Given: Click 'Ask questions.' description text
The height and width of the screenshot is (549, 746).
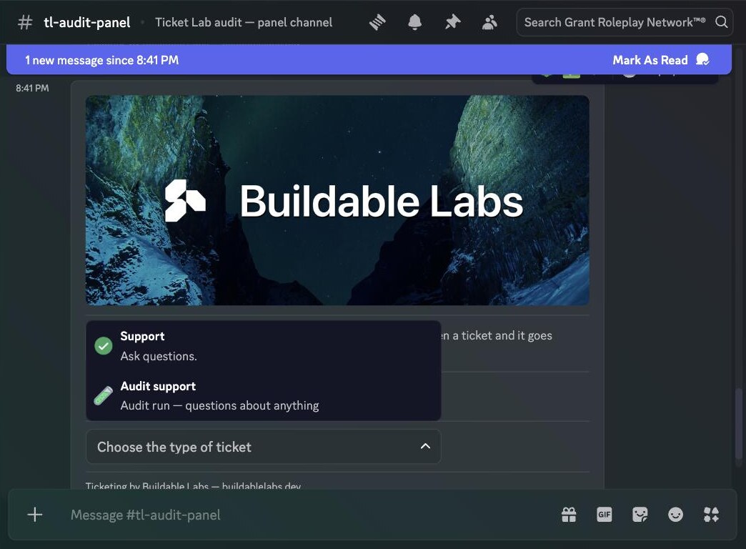Looking at the screenshot, I should [x=159, y=356].
